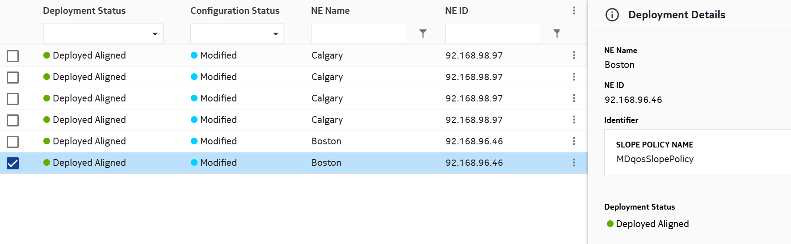This screenshot has width=791, height=244.
Task: Open the third Calgary row's actions menu
Action: coord(574,98)
